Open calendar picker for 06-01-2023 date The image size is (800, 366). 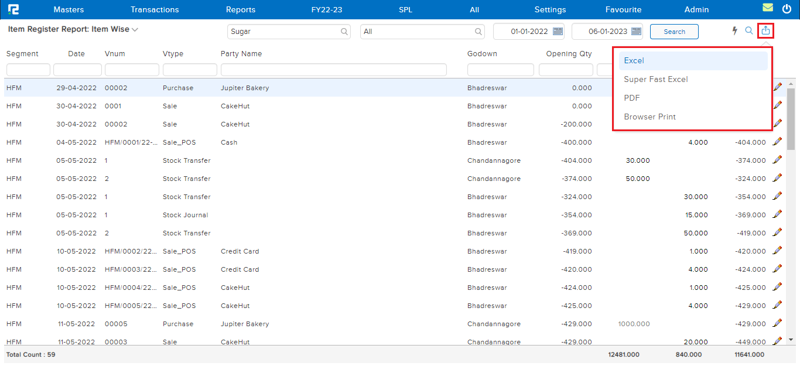coord(636,32)
